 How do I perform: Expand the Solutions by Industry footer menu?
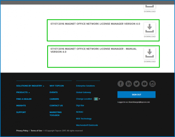point(30,86)
